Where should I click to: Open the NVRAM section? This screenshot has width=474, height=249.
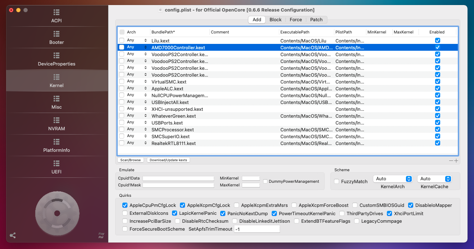tap(57, 124)
